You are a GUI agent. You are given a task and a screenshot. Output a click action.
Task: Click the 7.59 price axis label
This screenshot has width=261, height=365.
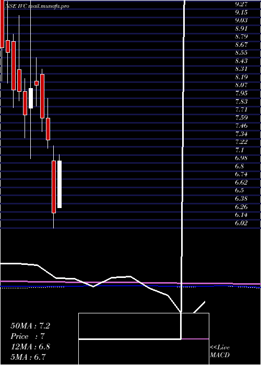click(x=241, y=118)
